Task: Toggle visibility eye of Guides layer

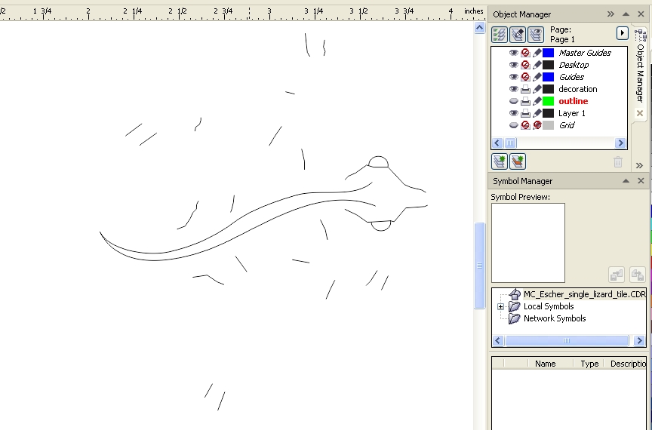Action: (x=514, y=77)
